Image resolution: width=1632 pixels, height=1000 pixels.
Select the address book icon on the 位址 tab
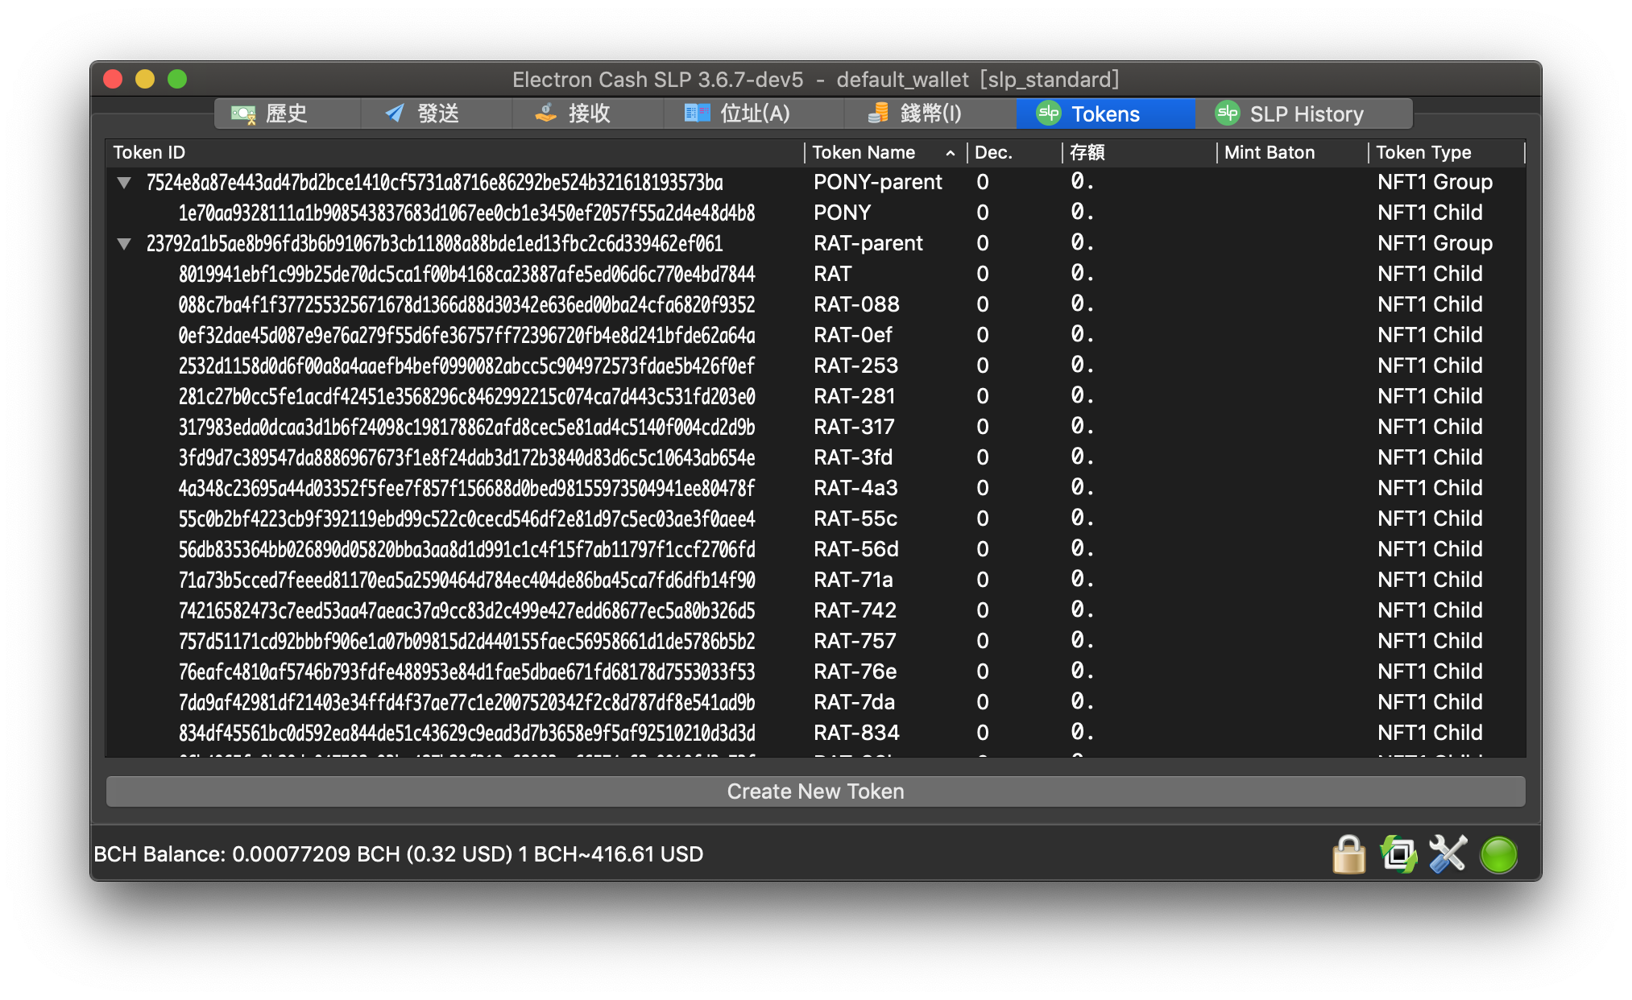click(x=697, y=114)
